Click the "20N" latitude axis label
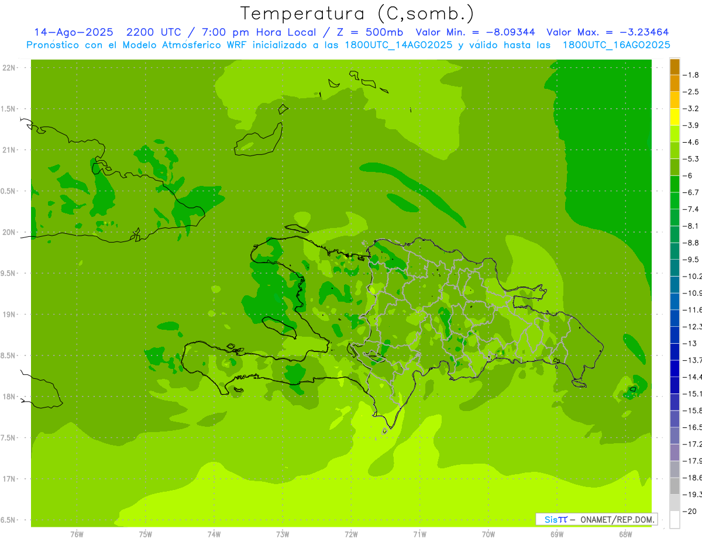The image size is (702, 542). click(x=10, y=232)
